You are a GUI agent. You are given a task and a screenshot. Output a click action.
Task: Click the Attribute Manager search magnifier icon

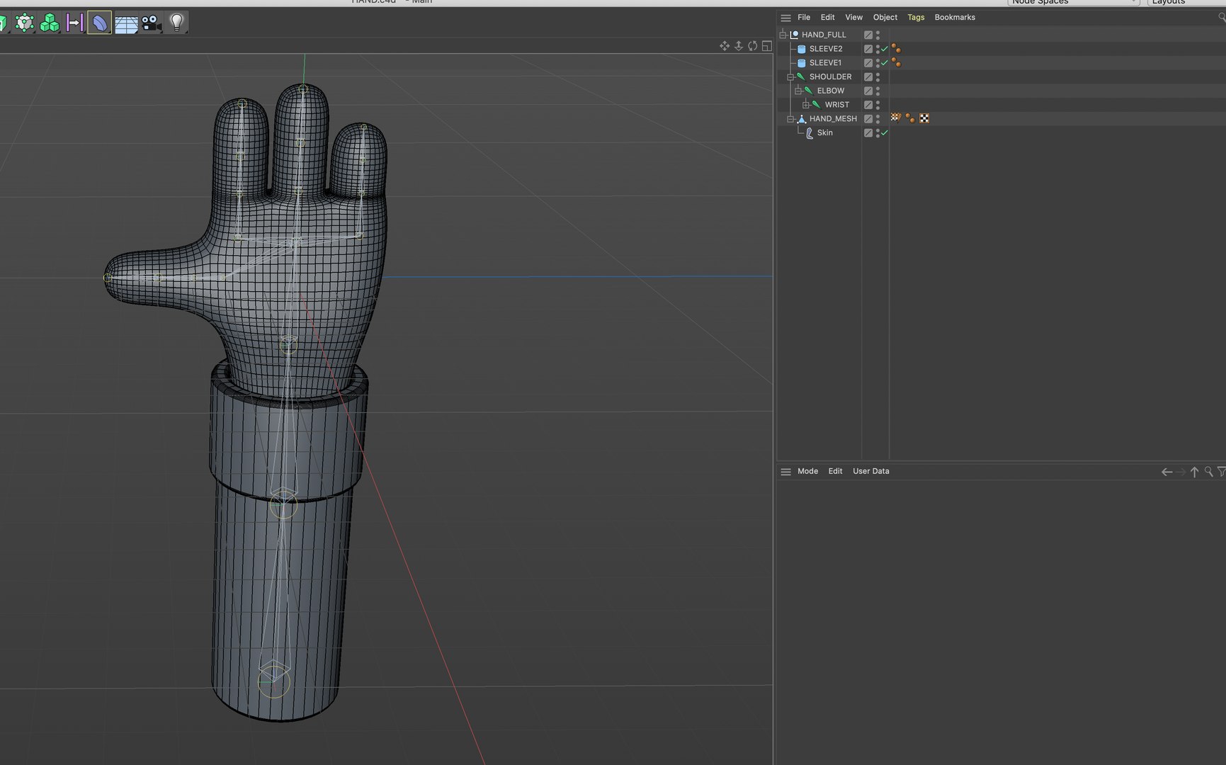tap(1209, 472)
